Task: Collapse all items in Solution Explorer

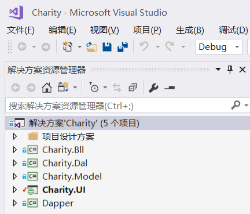Action: pyautogui.click(x=133, y=88)
